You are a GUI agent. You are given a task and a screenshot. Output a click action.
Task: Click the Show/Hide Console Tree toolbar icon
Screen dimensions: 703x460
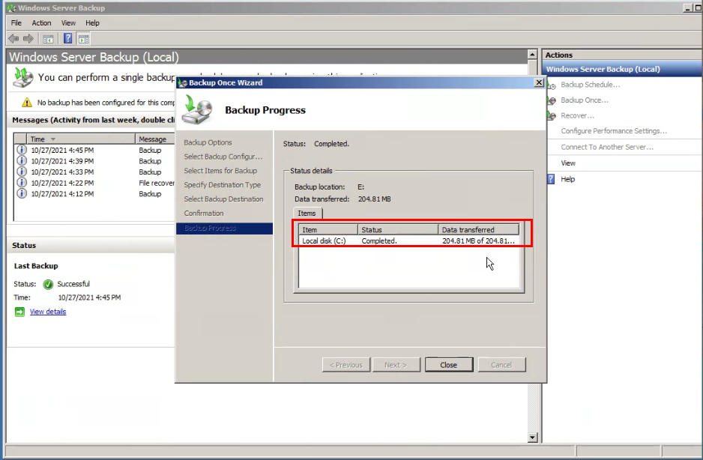tap(48, 39)
